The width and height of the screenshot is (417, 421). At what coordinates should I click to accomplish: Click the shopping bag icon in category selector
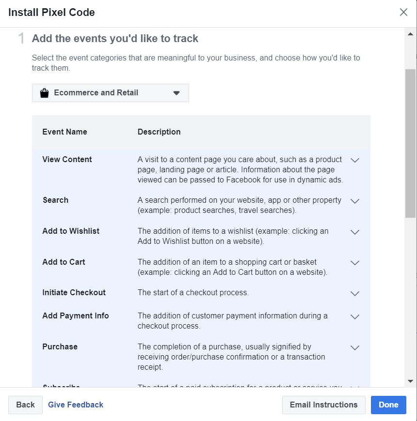click(45, 93)
